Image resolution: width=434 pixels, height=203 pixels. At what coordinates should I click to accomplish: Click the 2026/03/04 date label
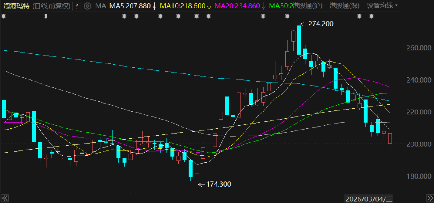tap(369, 198)
